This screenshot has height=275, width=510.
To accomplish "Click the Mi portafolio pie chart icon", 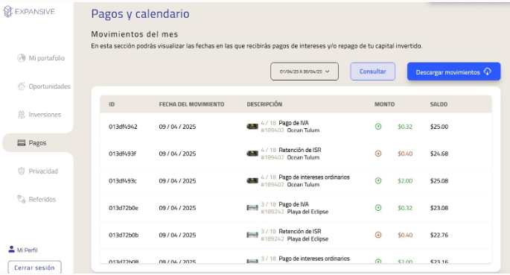I will point(22,58).
